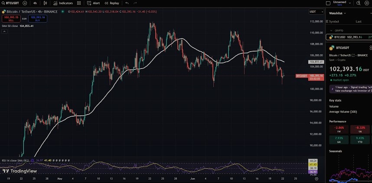Click the RSI value 36.97 in legend
372x183 pixels.
pos(39,161)
